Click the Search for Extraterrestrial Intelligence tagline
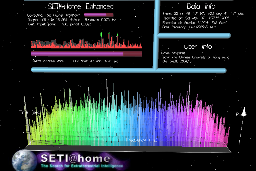The height and width of the screenshot is (171, 256). click(82, 166)
